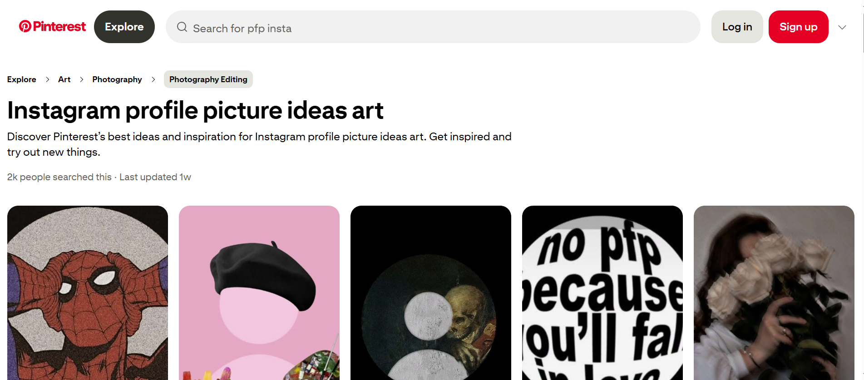Click the '2k people searched this' text
864x380 pixels.
click(59, 177)
